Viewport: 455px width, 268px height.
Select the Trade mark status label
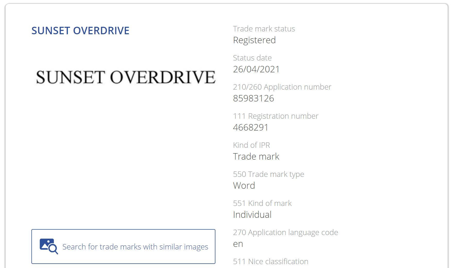[264, 29]
